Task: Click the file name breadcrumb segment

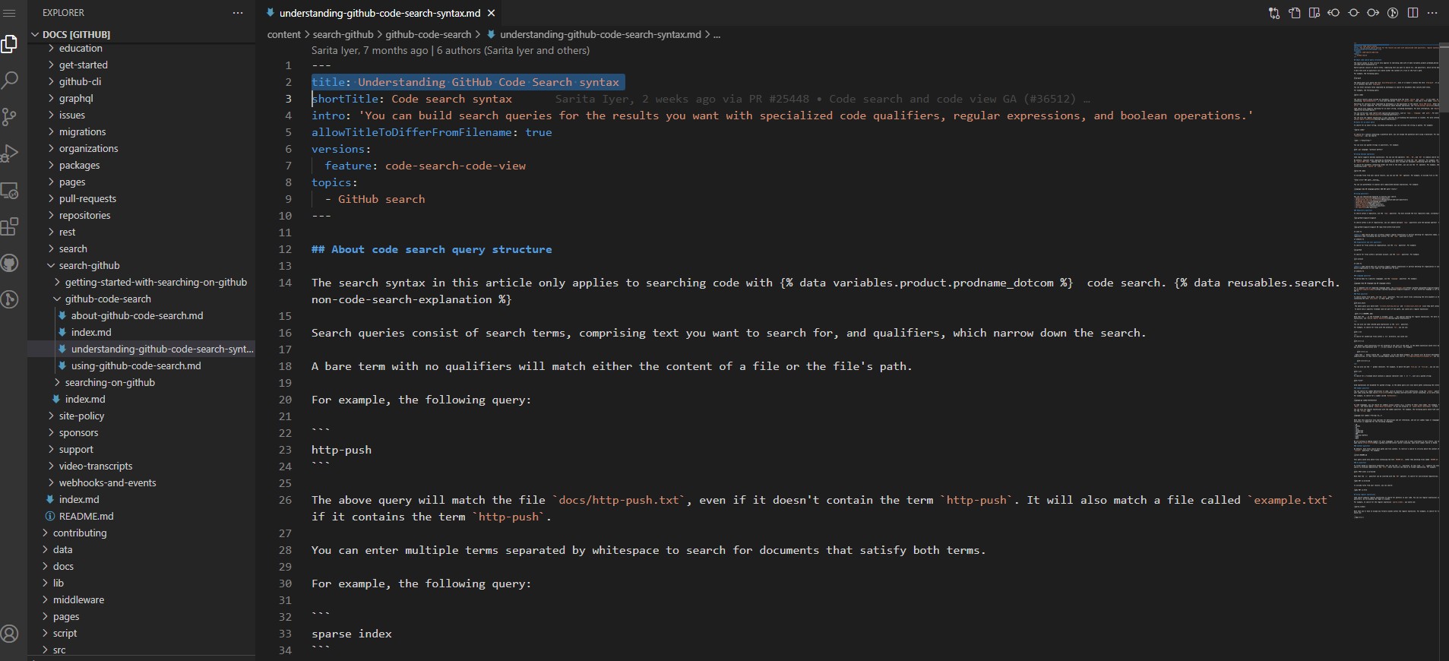Action: pos(600,34)
